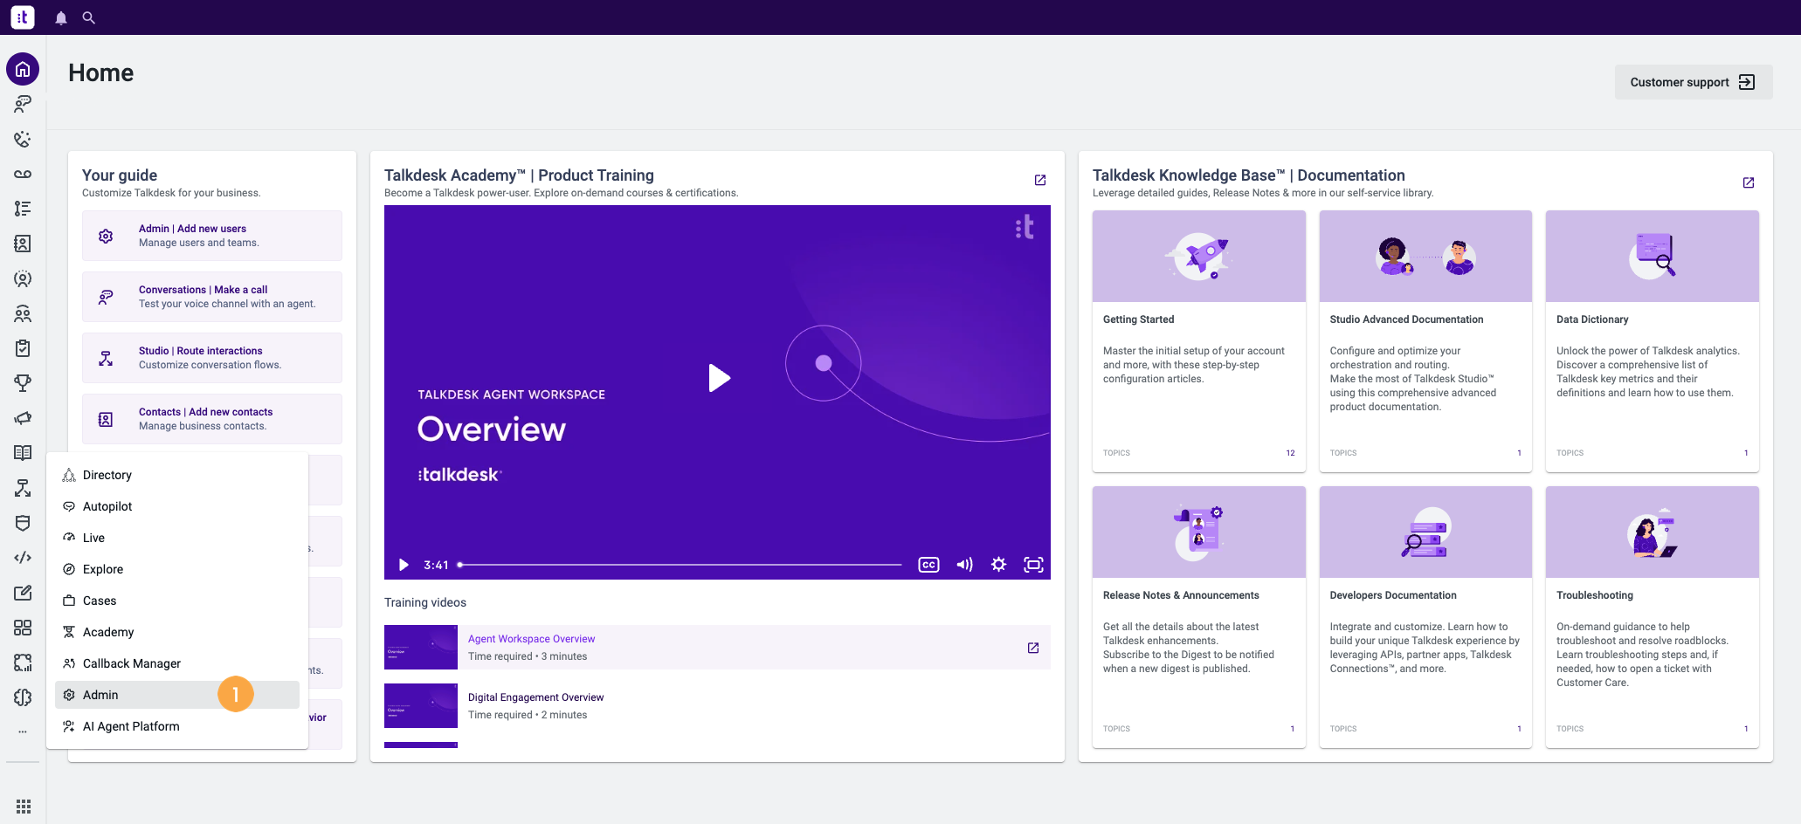Select Autopilot in the apps menu
Image resolution: width=1801 pixels, height=824 pixels.
(177, 506)
